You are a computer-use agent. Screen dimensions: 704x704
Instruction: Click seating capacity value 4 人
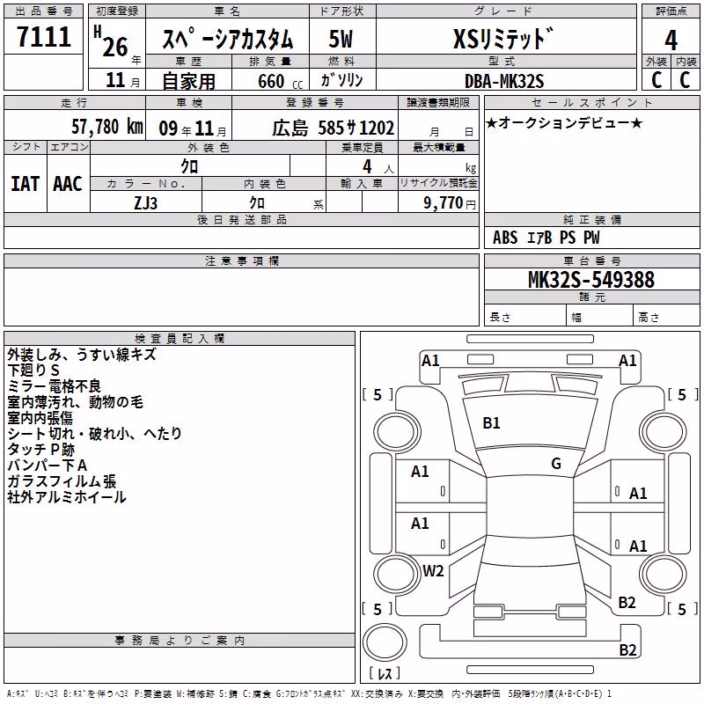(378, 167)
